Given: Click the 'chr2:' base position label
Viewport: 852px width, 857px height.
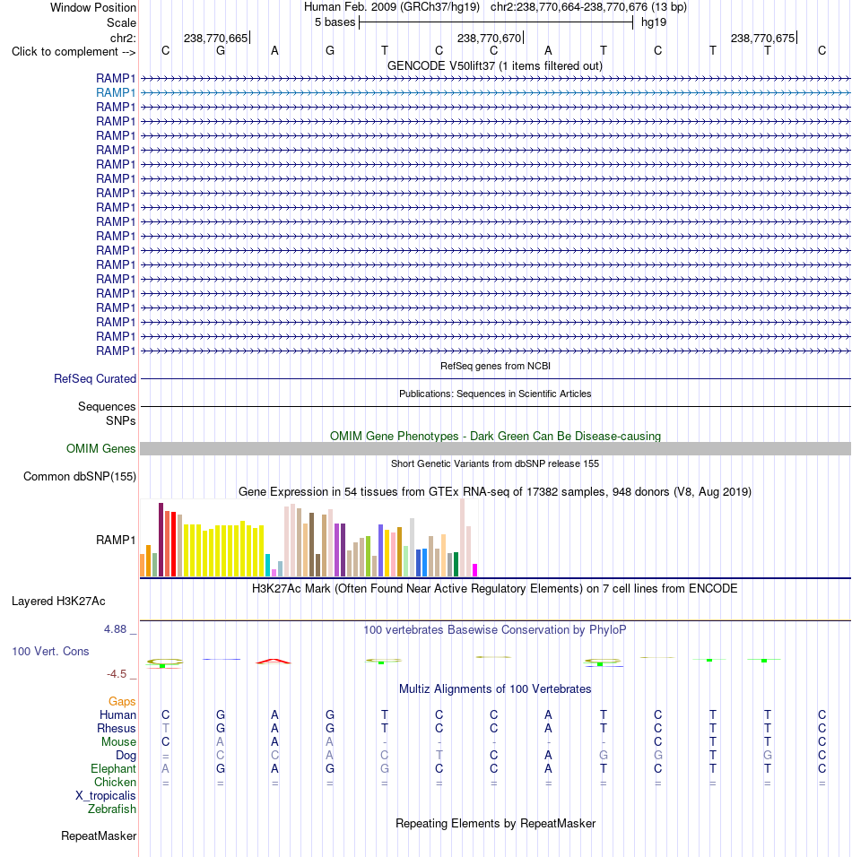Looking at the screenshot, I should pyautogui.click(x=123, y=39).
